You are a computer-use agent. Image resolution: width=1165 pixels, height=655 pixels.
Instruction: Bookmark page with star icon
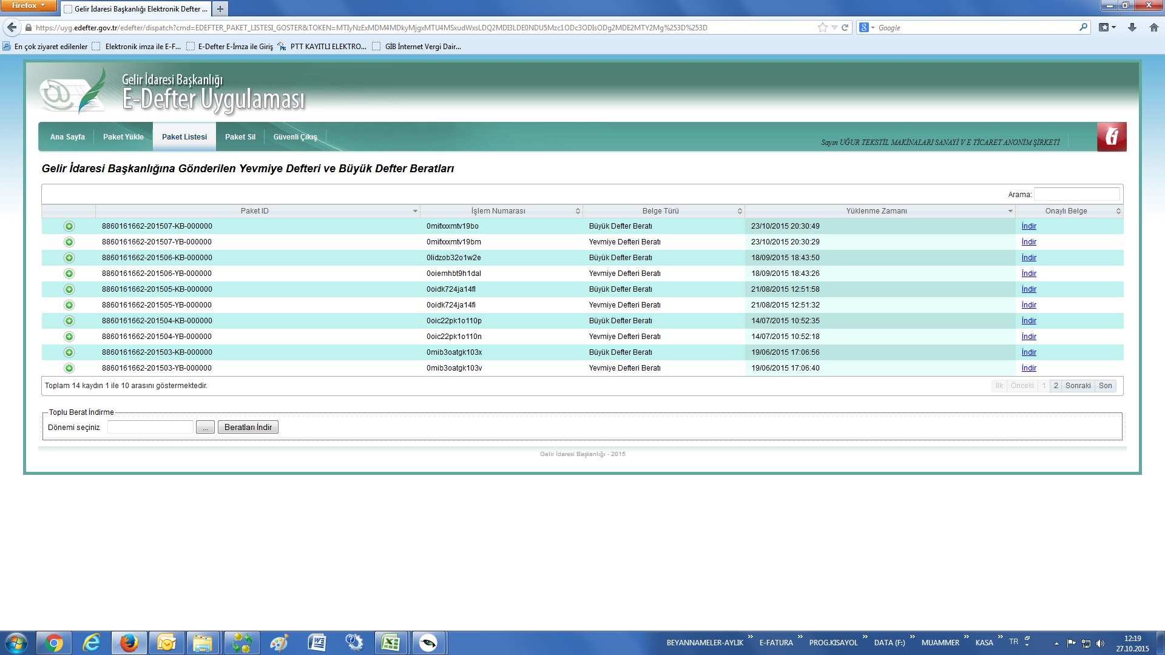point(822,27)
